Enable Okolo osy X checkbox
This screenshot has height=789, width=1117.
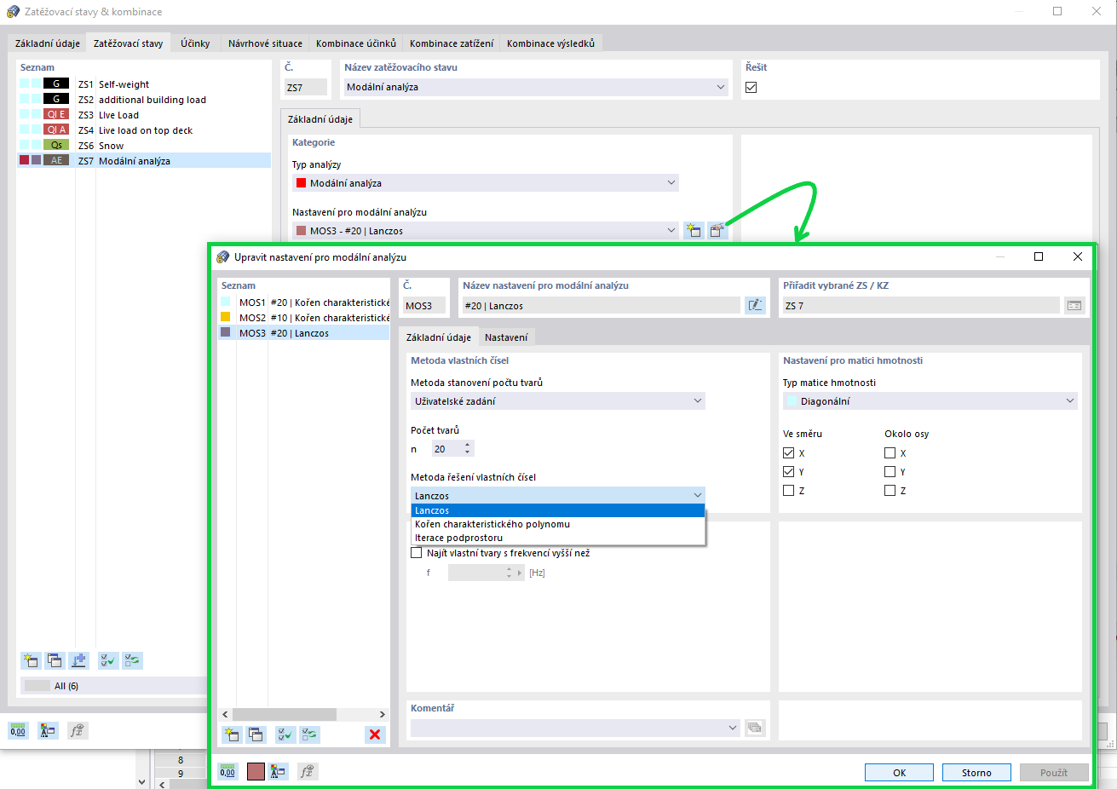coord(890,453)
